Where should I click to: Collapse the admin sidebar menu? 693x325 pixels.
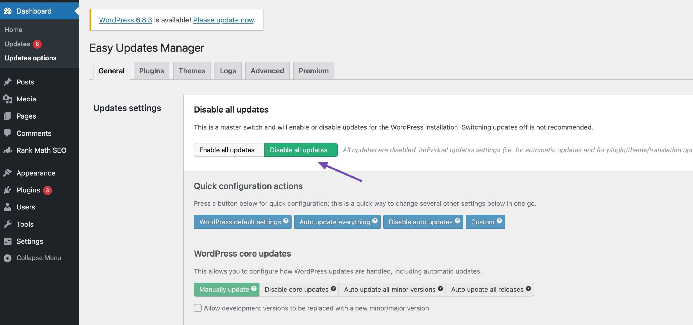click(38, 258)
